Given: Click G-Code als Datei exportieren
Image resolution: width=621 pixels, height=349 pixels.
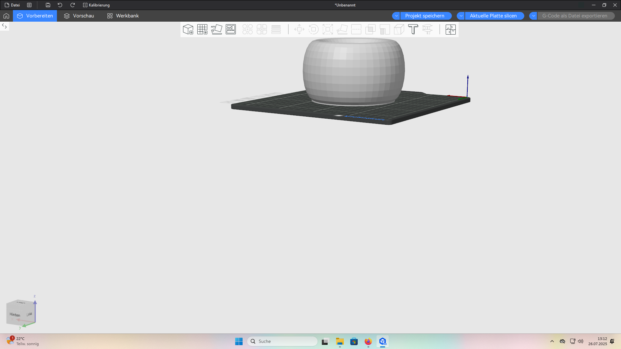Looking at the screenshot, I should pos(576,16).
